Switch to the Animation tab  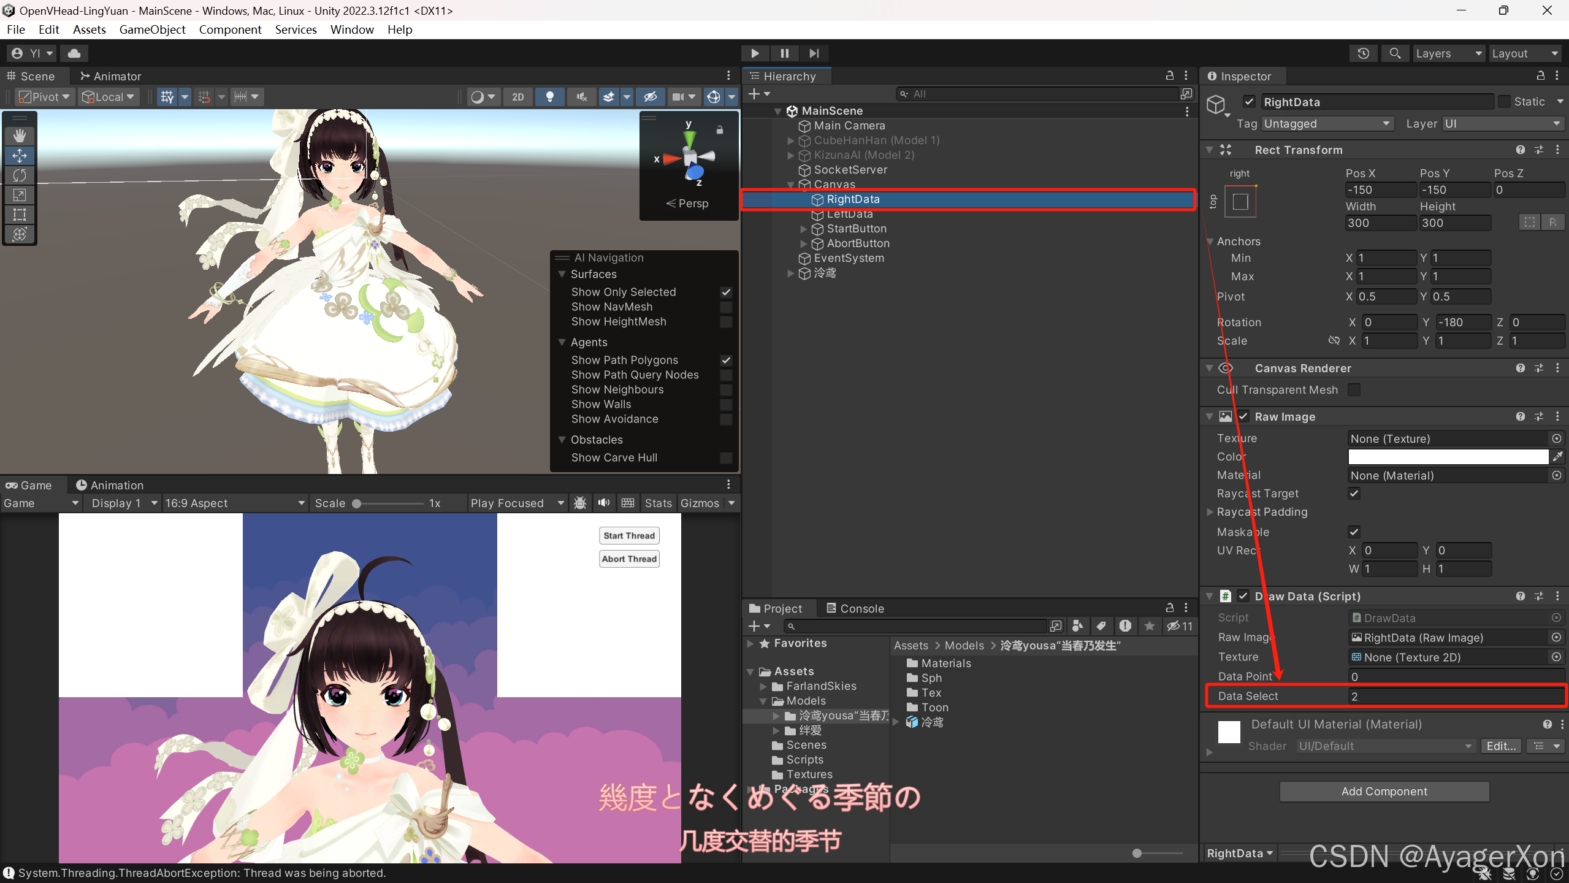[109, 485]
